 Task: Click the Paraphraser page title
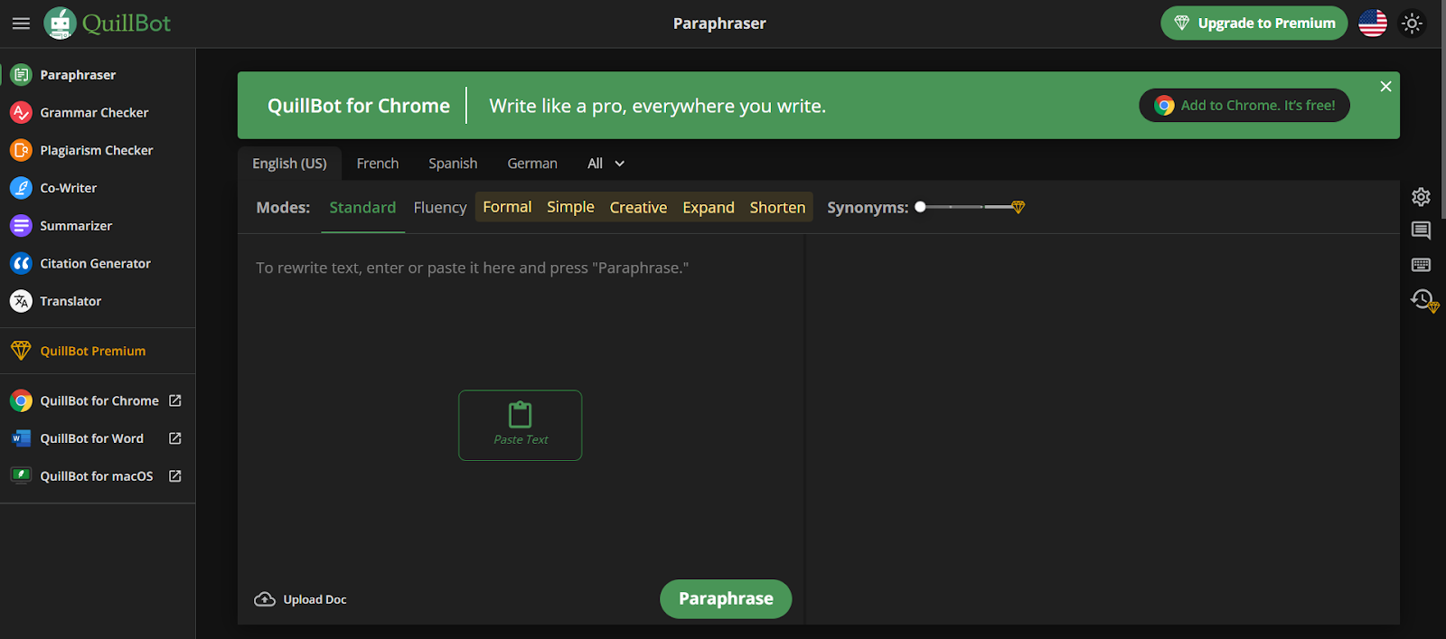tap(719, 23)
